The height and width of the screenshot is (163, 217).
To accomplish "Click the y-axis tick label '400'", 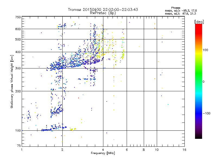I will [18, 52].
